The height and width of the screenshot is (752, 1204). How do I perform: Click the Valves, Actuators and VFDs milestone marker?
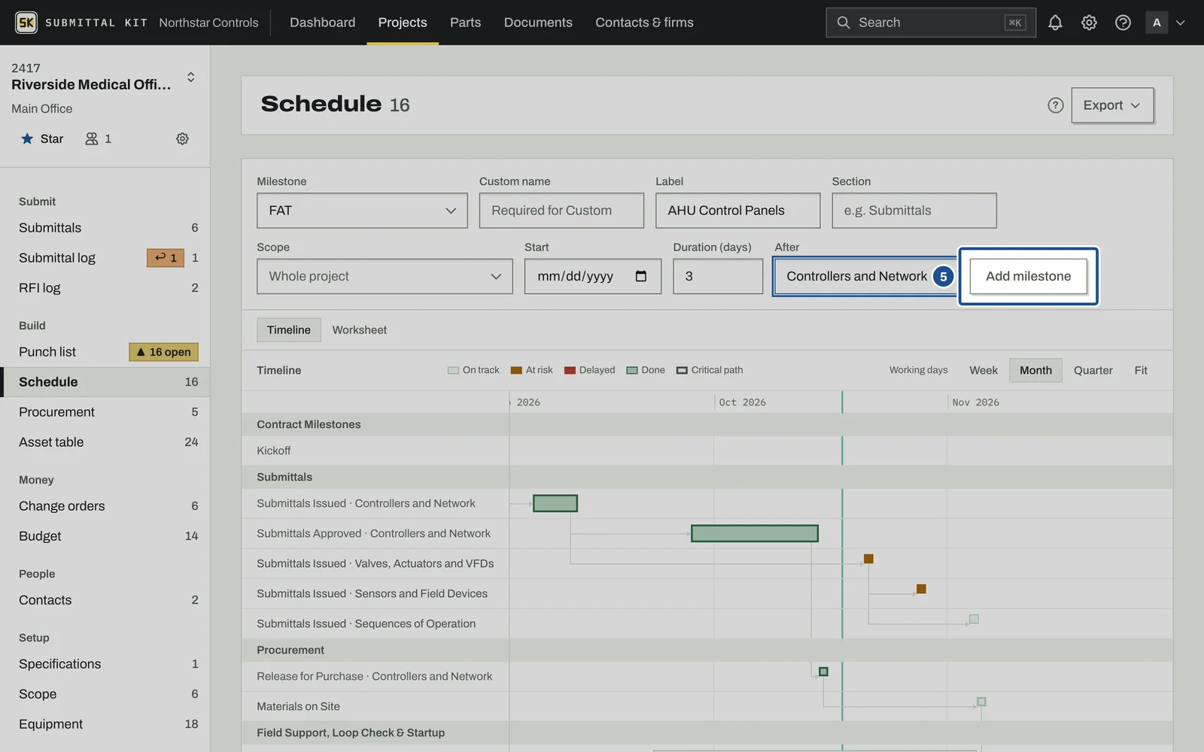tap(868, 559)
